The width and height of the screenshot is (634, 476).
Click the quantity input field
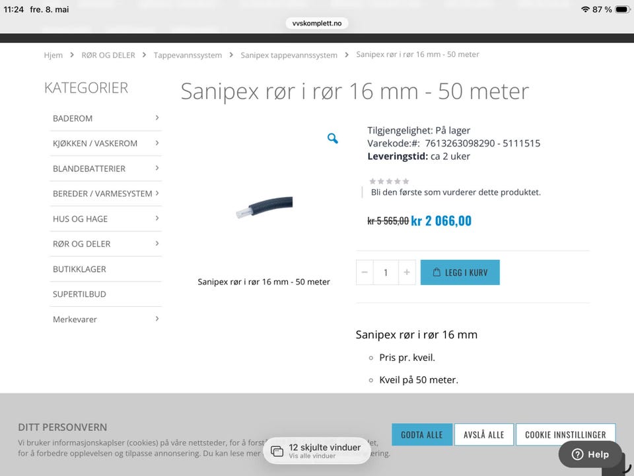point(386,272)
